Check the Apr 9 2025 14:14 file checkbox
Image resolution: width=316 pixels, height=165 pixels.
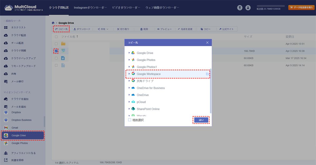[56, 65]
